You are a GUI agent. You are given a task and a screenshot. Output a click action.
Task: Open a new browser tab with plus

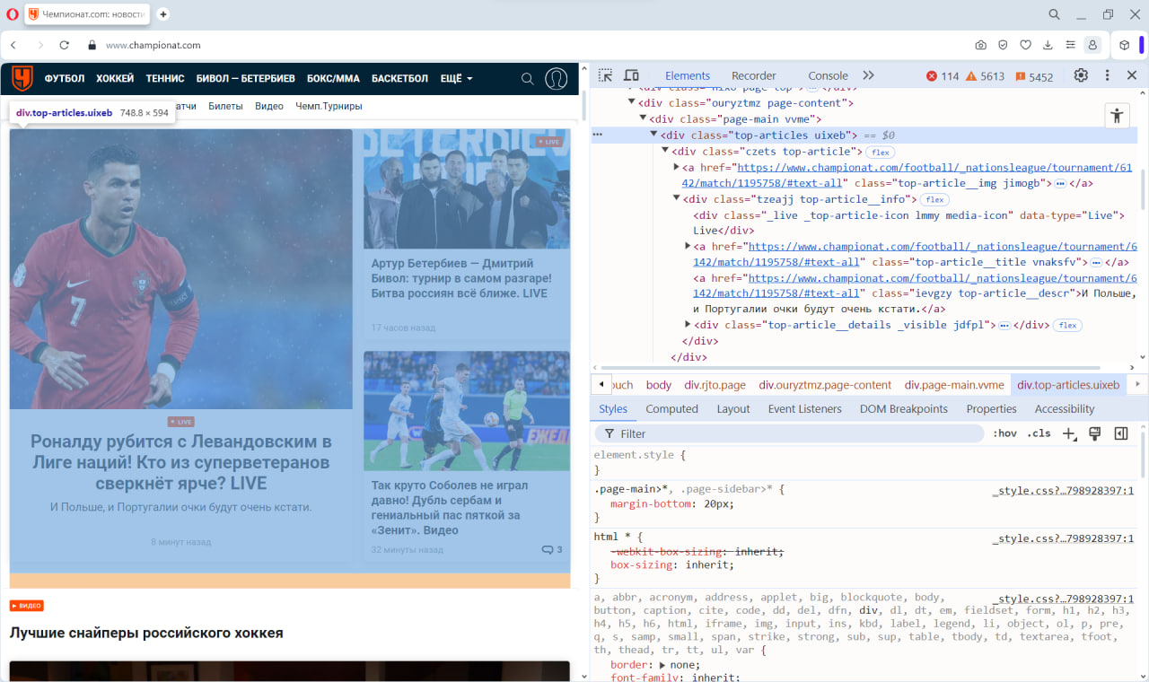(x=163, y=14)
